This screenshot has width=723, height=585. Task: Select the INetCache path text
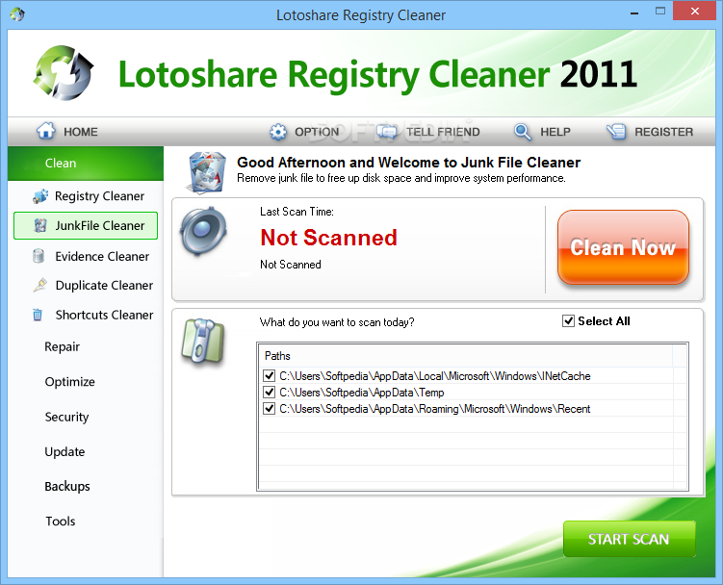435,376
